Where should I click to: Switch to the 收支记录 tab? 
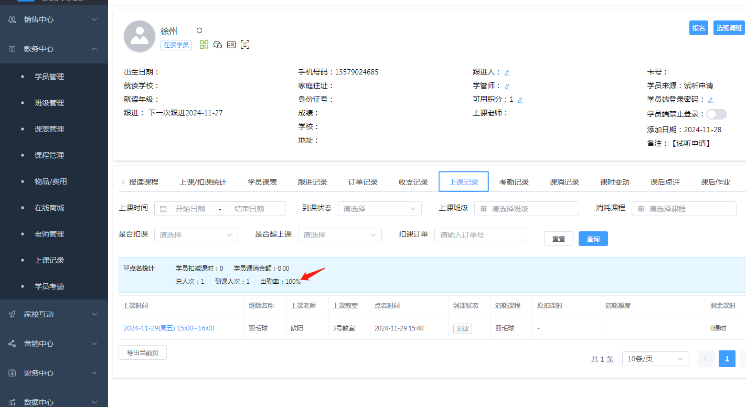point(413,182)
